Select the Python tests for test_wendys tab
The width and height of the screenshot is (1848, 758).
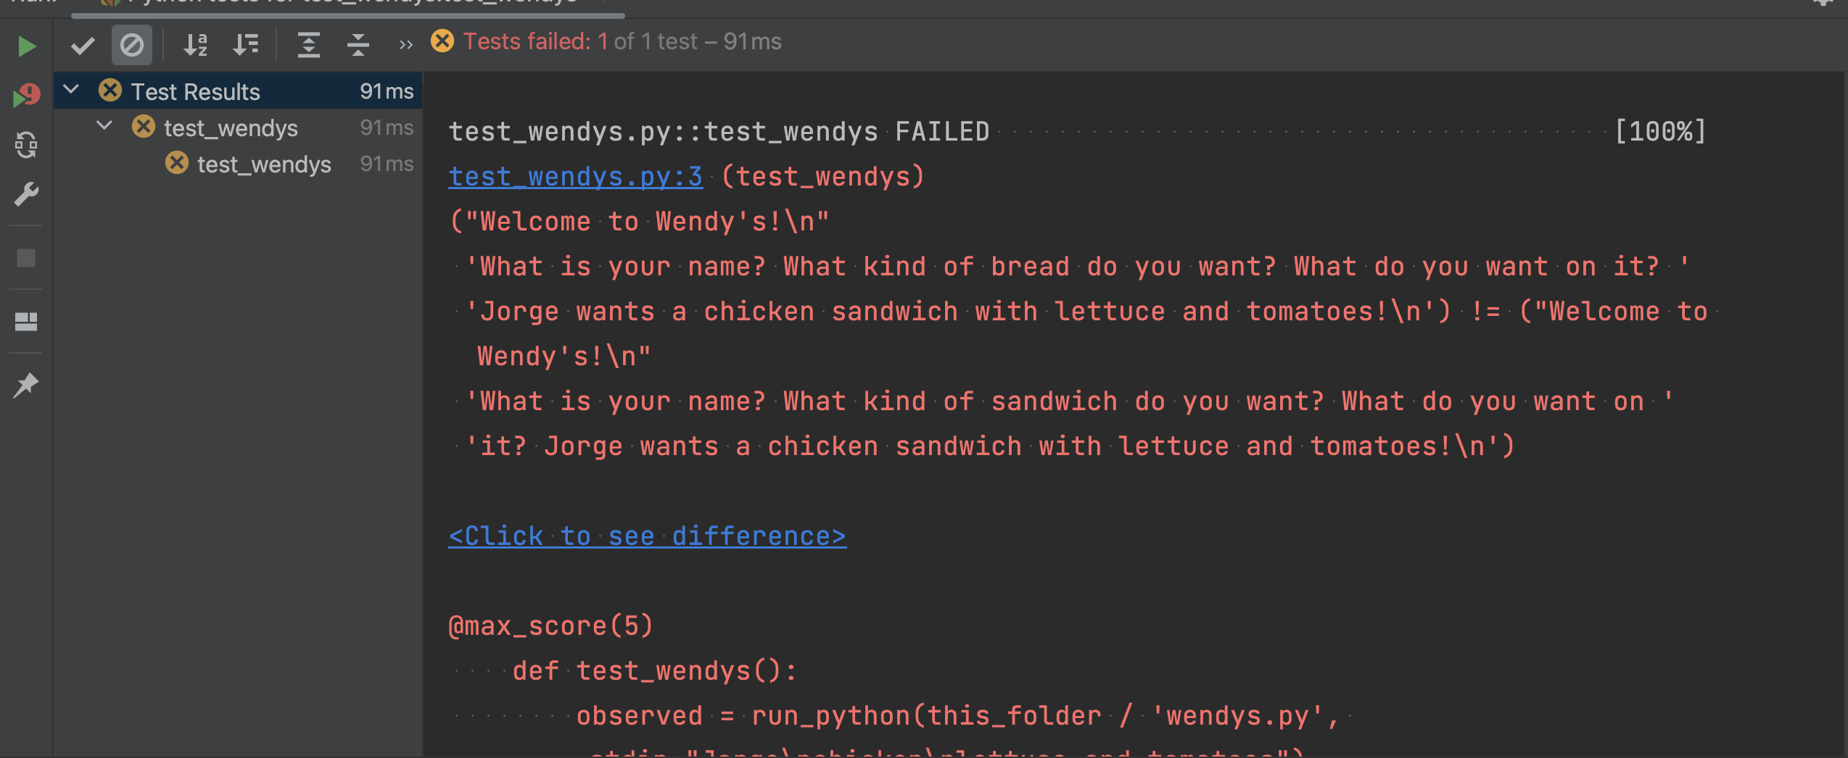click(341, 3)
